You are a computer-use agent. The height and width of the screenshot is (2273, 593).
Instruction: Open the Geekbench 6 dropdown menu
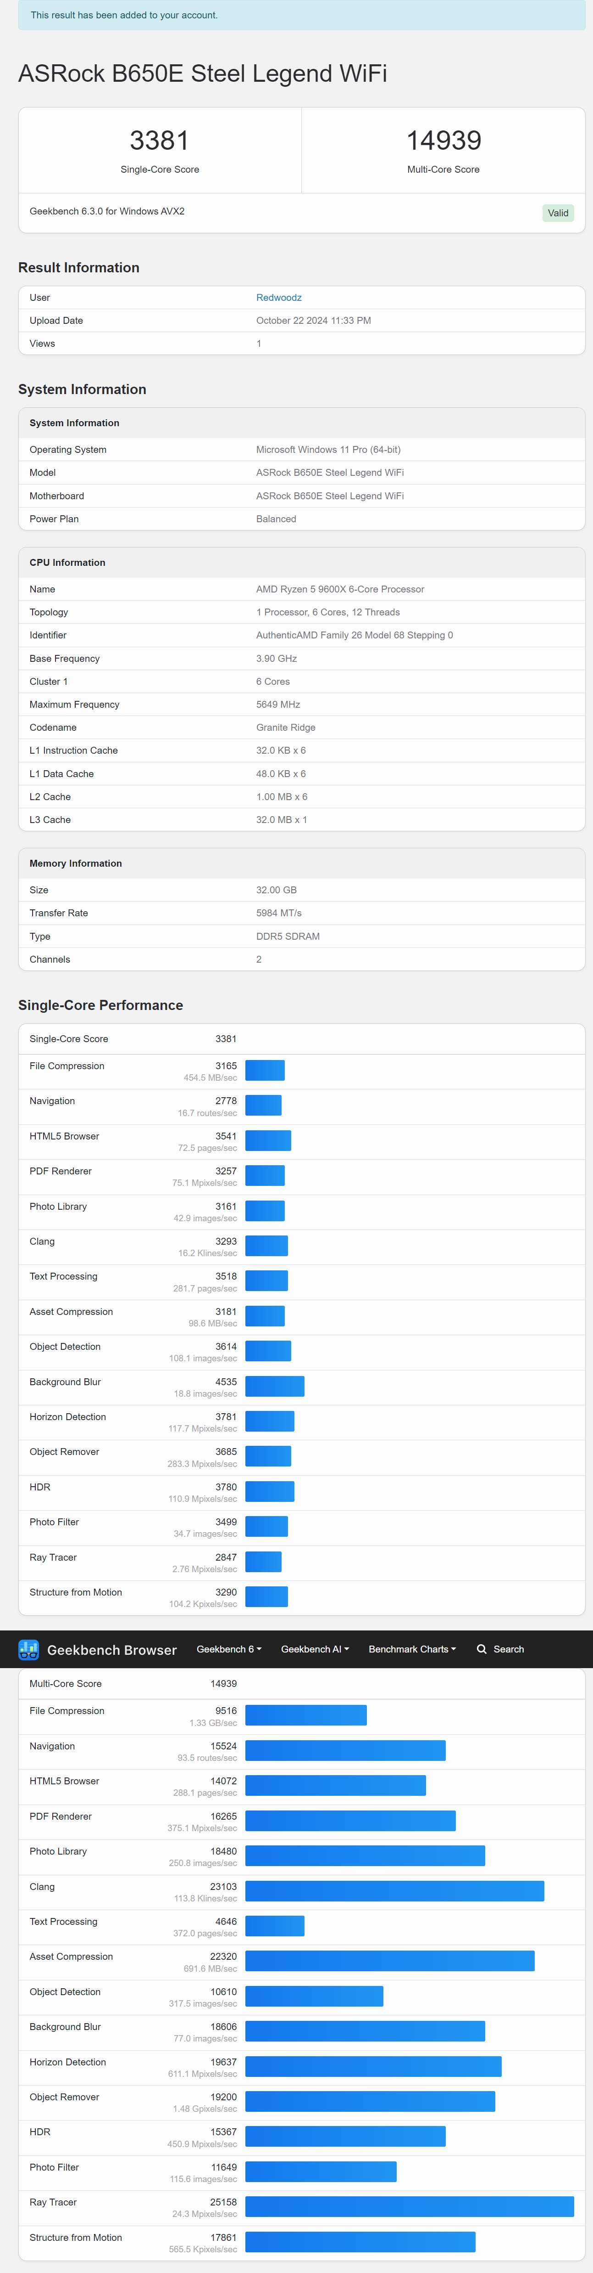pos(229,1649)
